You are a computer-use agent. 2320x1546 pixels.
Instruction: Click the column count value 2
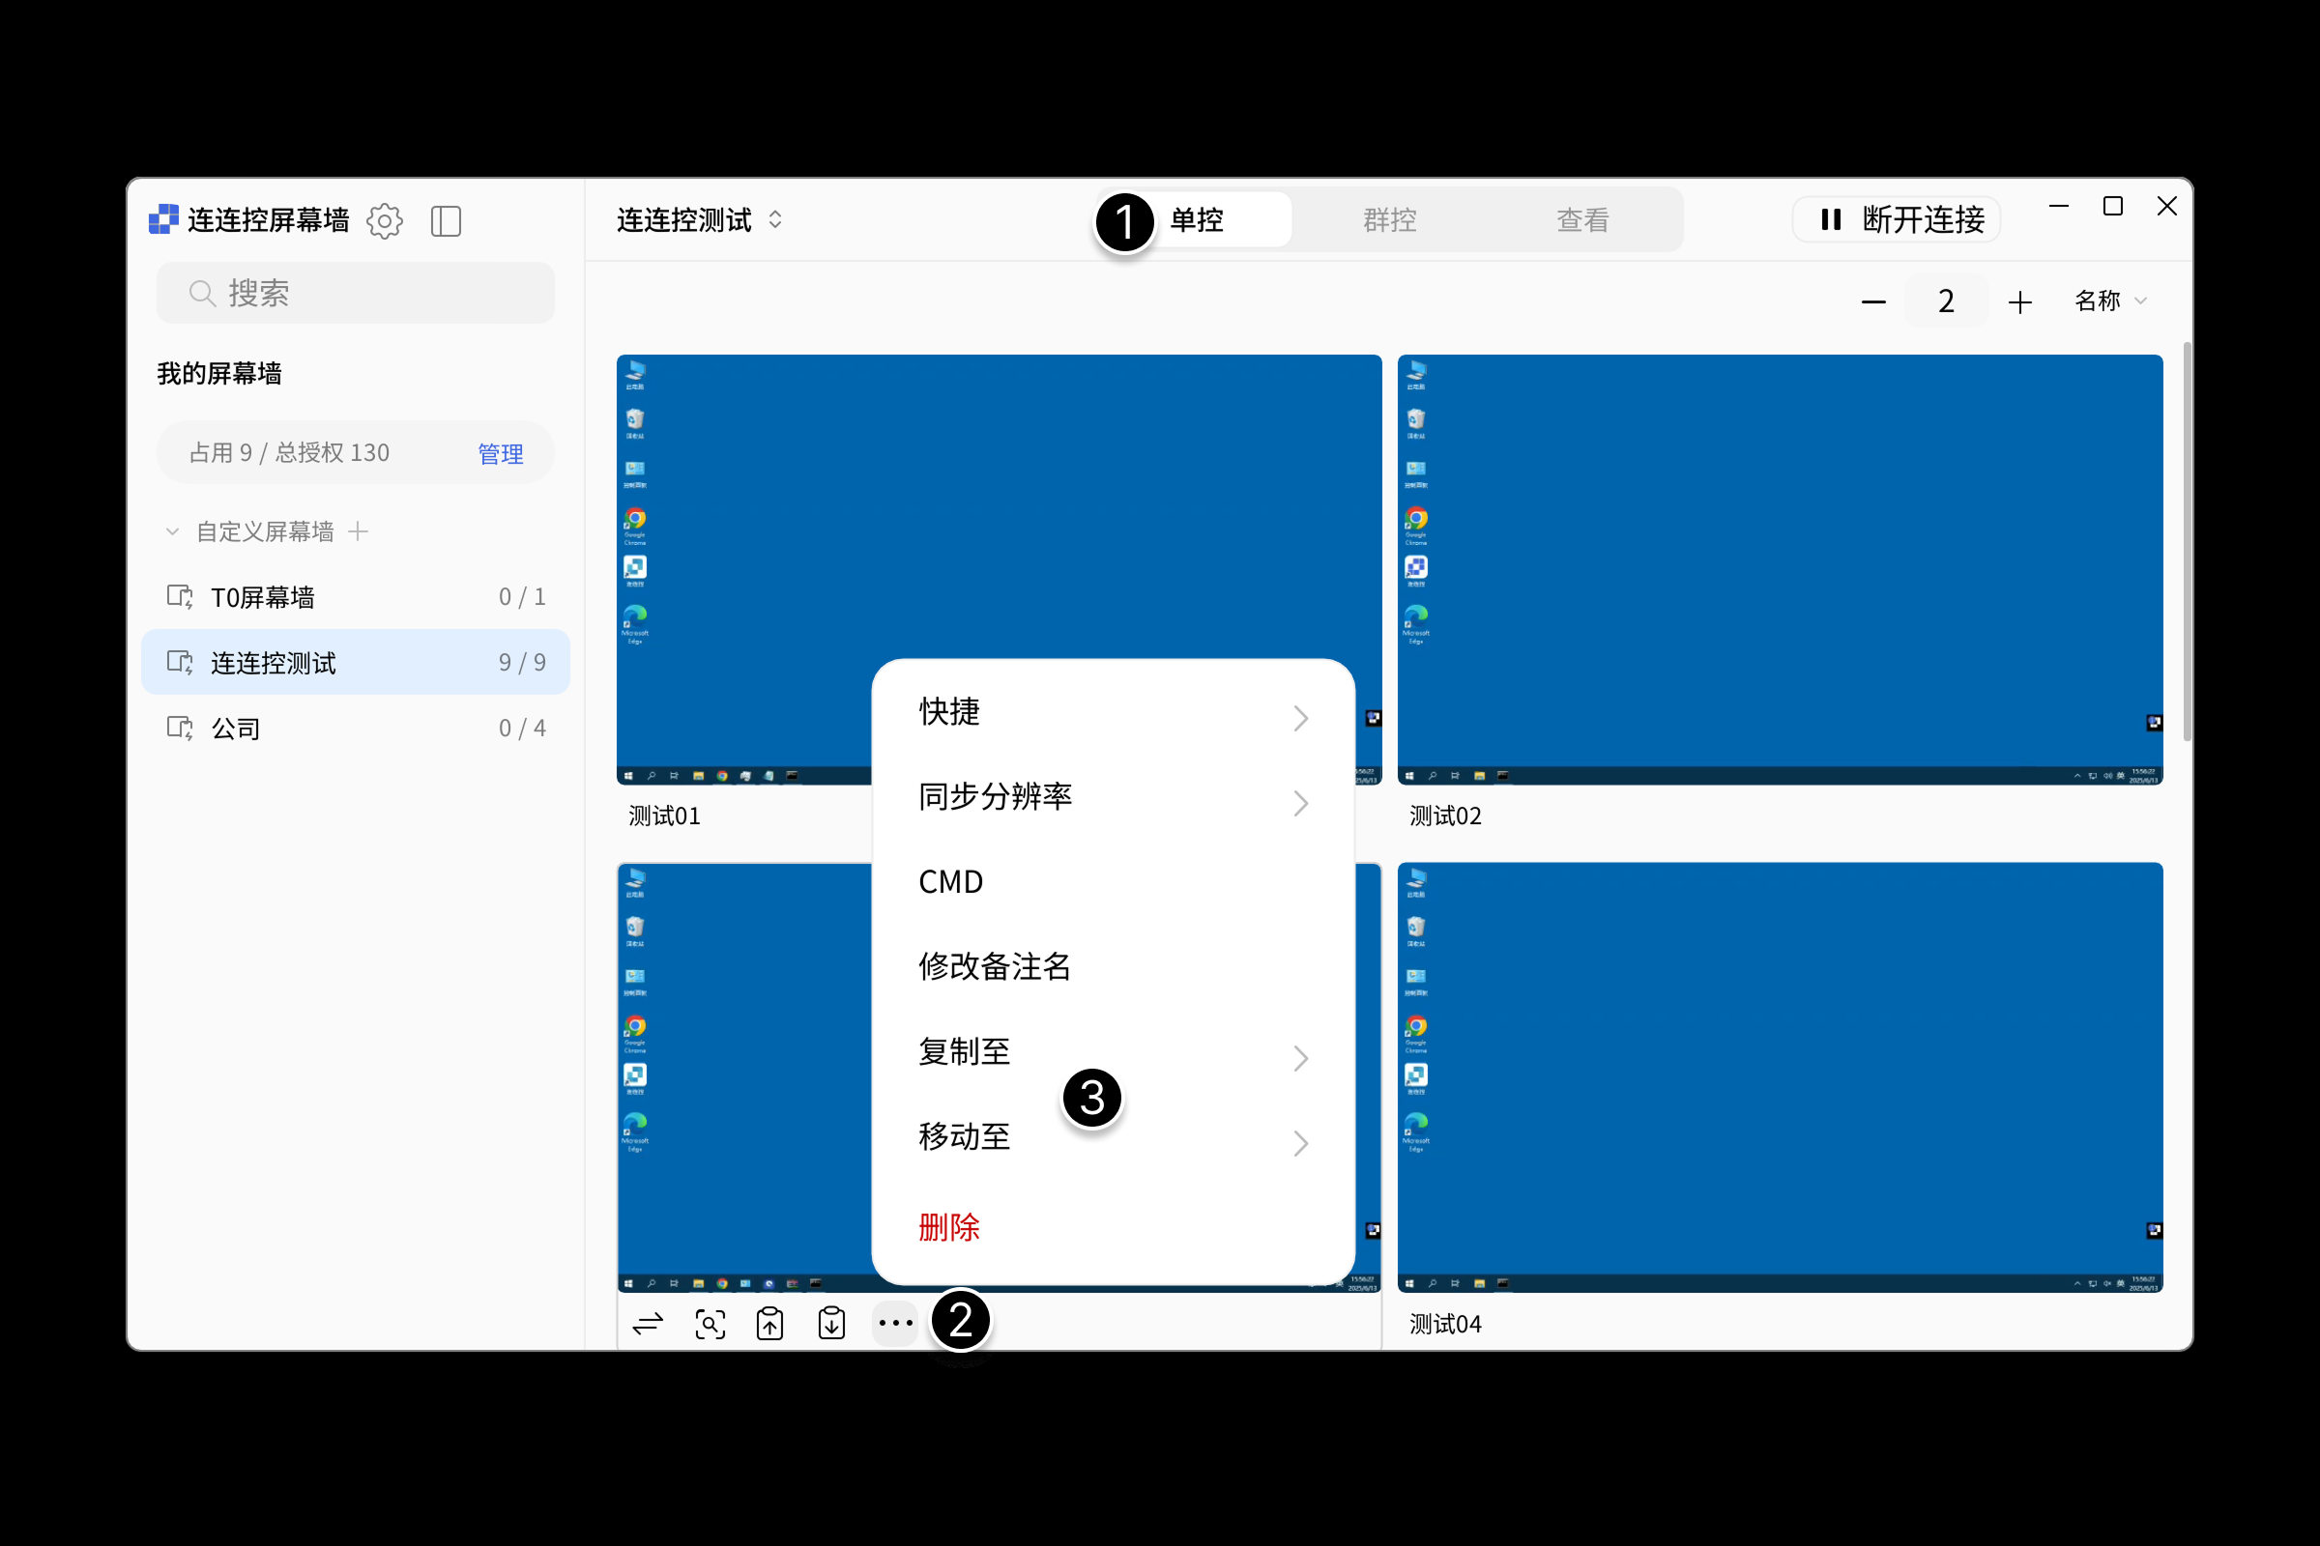click(1945, 301)
